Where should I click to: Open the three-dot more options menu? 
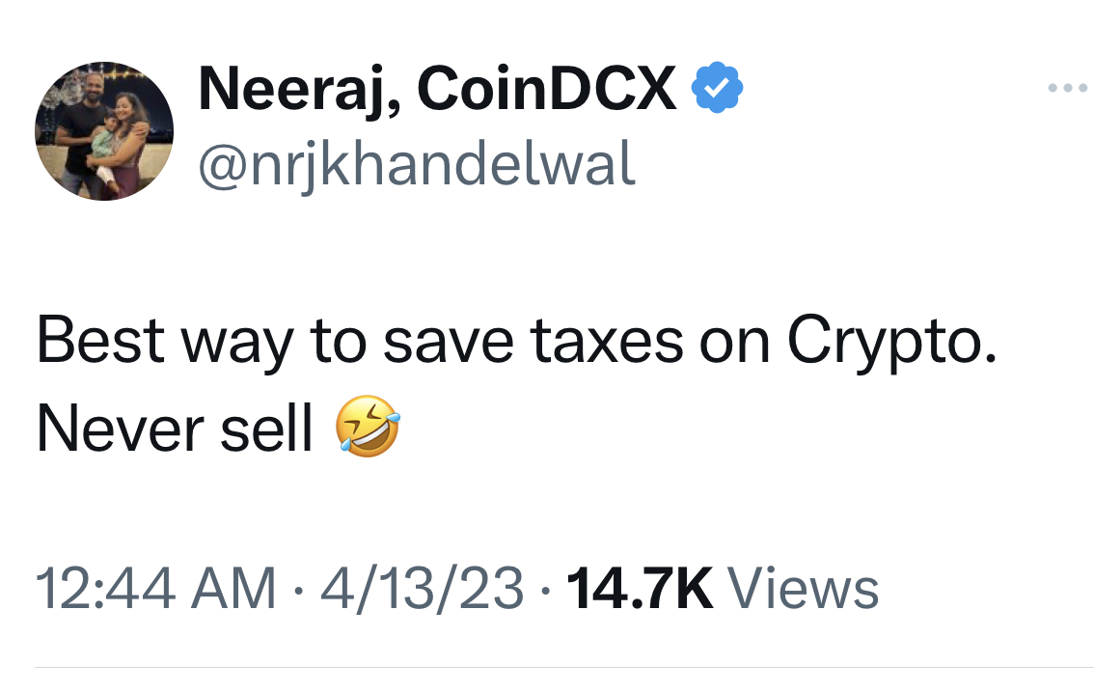[x=1067, y=89]
